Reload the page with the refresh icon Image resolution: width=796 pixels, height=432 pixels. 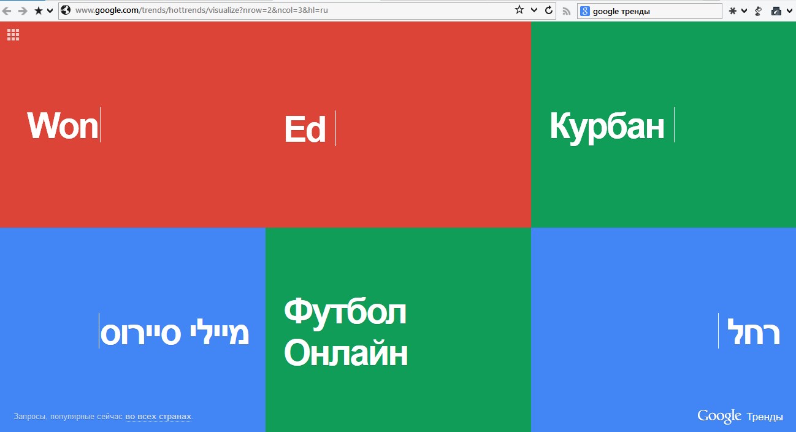click(x=549, y=10)
